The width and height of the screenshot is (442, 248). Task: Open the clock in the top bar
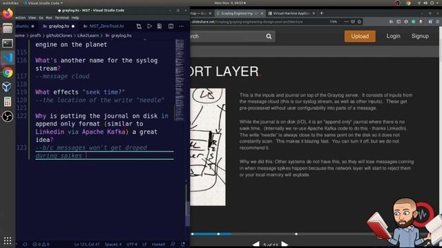(x=230, y=3)
